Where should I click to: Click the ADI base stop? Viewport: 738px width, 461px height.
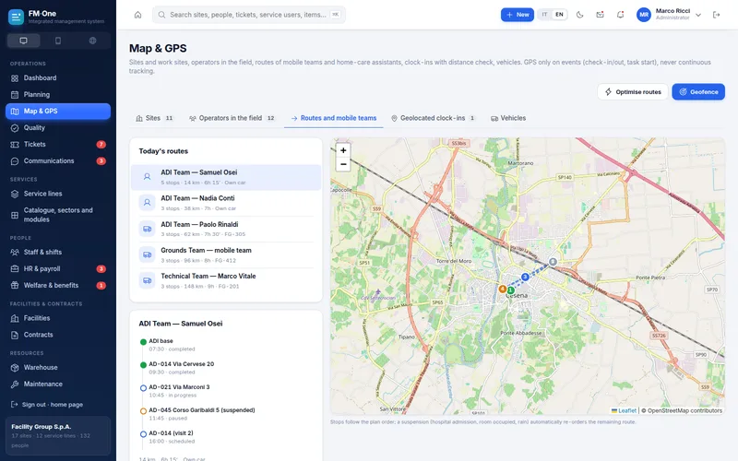pos(226,345)
